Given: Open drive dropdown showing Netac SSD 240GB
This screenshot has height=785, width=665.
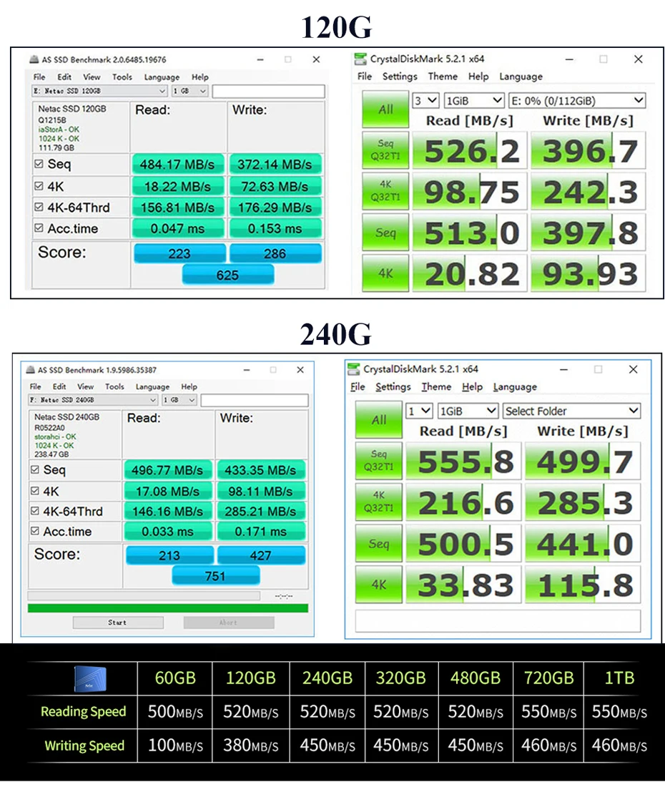Looking at the screenshot, I should [x=93, y=400].
